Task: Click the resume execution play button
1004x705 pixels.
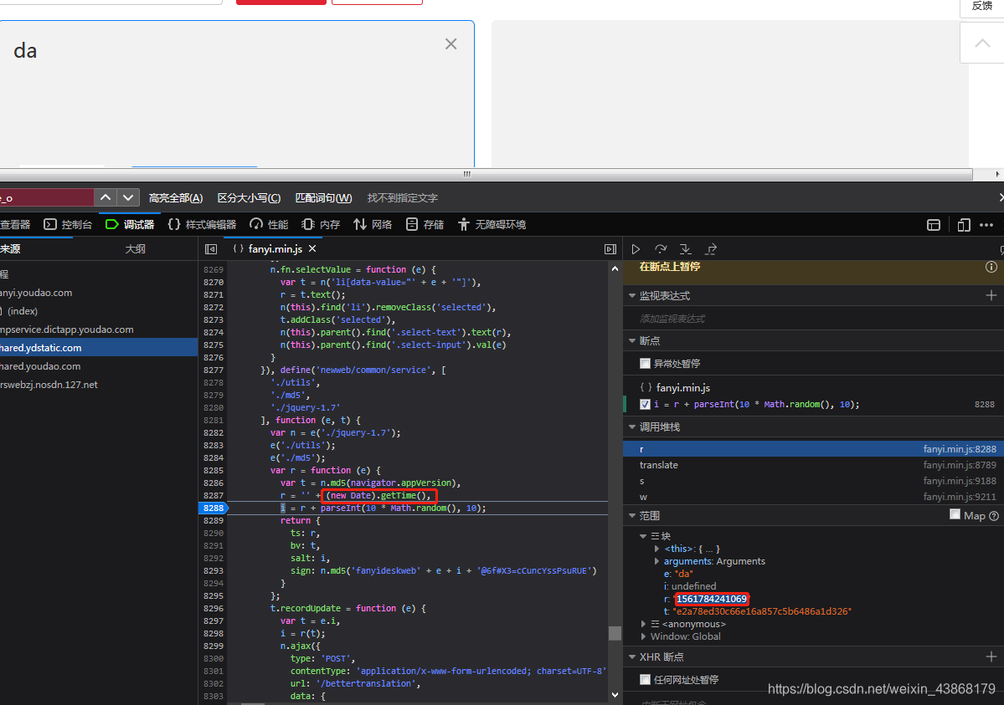Action: pos(636,249)
